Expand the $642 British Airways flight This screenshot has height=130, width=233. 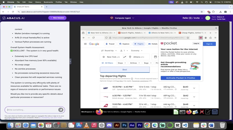pos(194,97)
